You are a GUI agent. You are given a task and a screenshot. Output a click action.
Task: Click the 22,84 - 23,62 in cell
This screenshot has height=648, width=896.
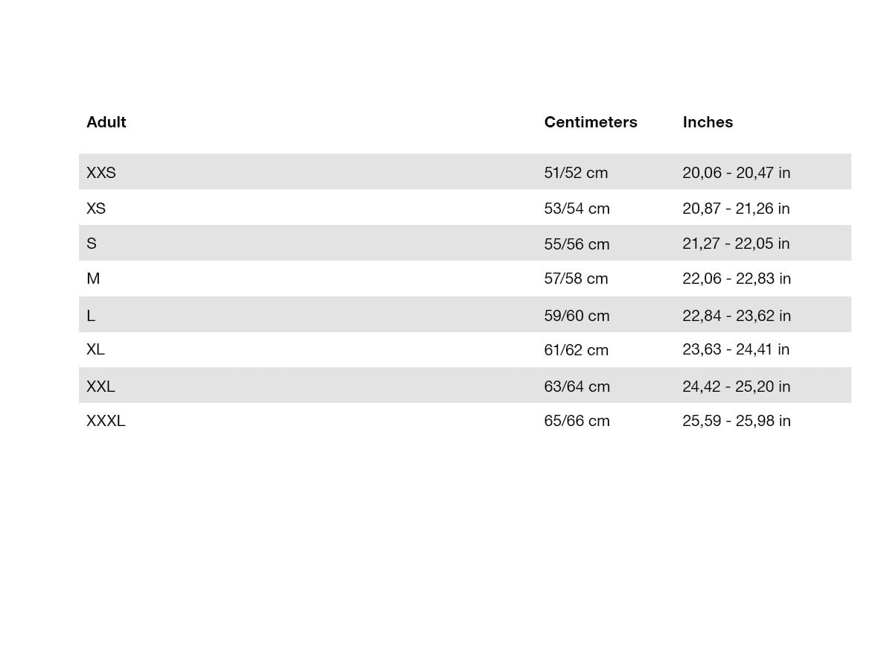point(737,316)
